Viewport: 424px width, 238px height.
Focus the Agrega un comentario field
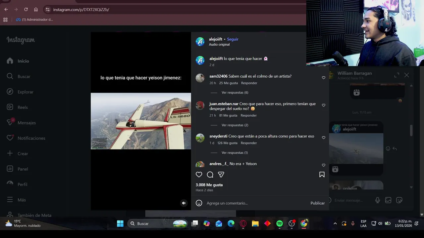257,203
